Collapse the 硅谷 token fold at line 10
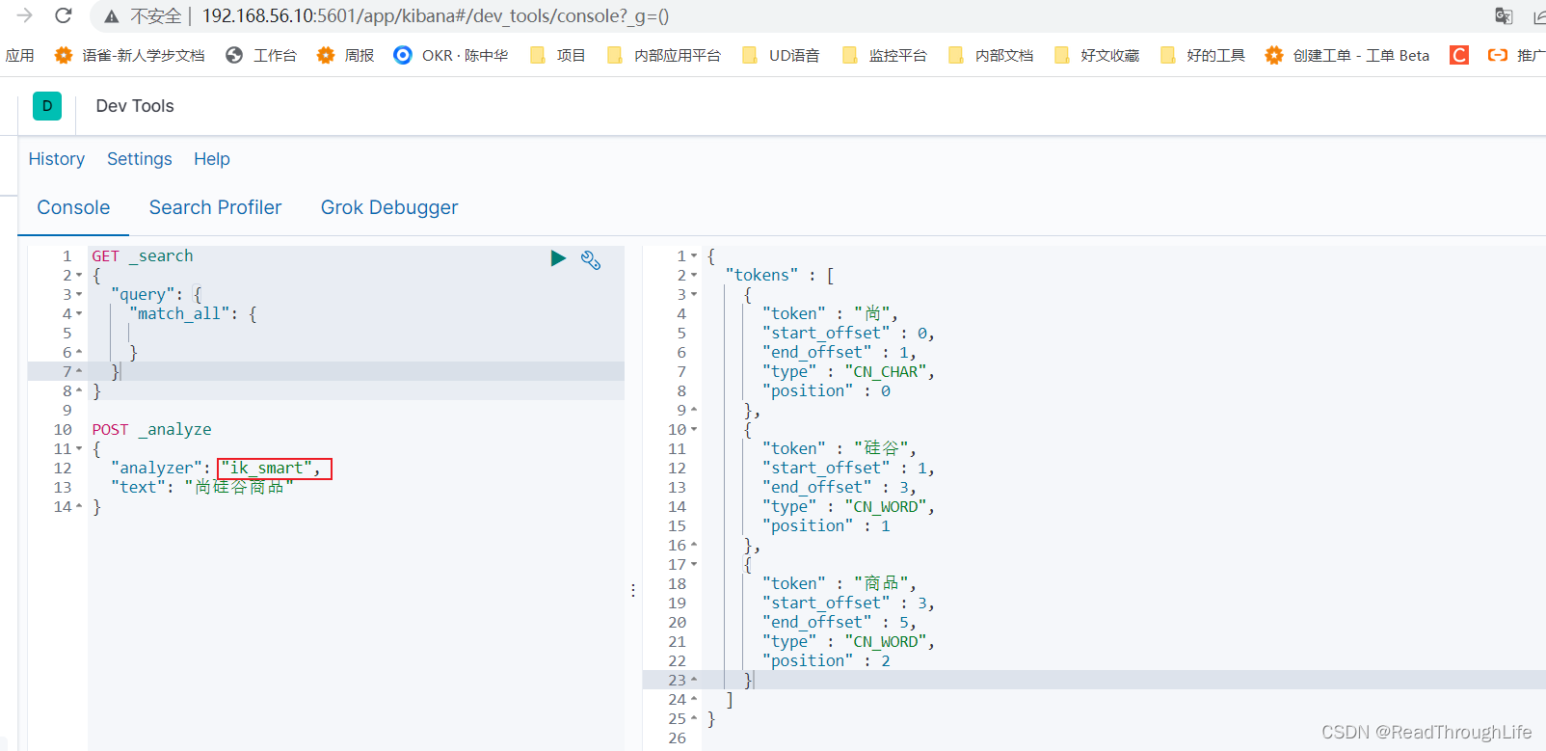This screenshot has width=1546, height=751. click(x=694, y=430)
